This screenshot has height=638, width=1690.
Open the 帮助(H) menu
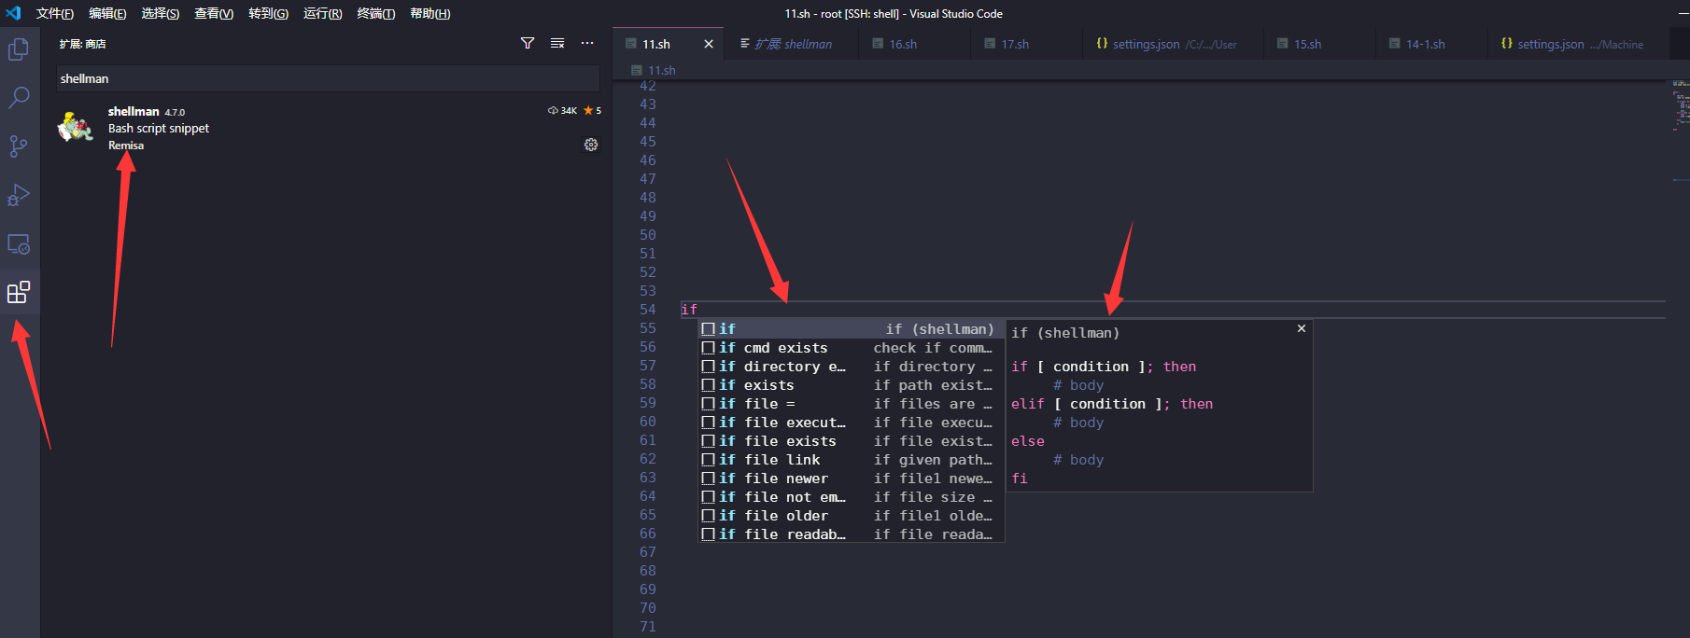click(x=430, y=13)
